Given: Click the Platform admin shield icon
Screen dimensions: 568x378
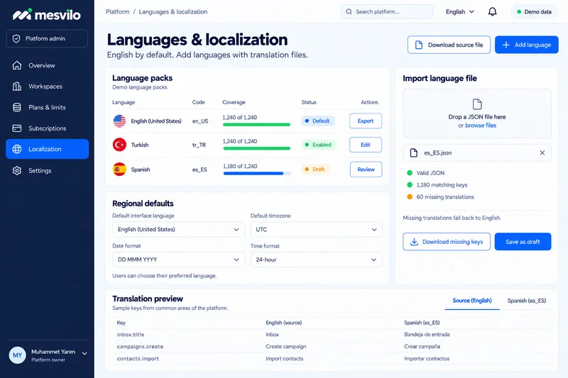Looking at the screenshot, I should (x=16, y=39).
